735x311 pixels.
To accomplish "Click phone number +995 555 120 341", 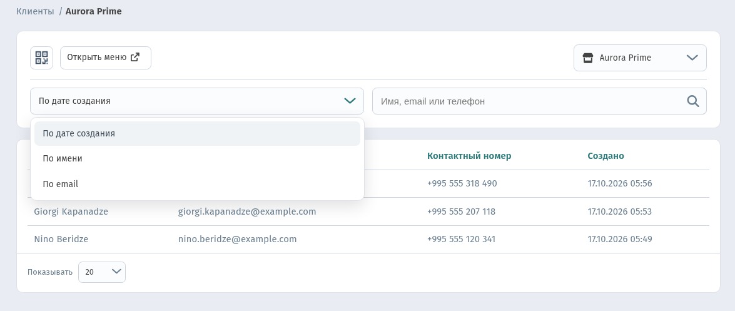I will tap(461, 239).
